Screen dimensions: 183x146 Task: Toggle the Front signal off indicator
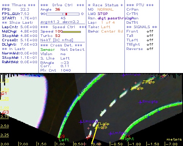[x=150, y=31]
